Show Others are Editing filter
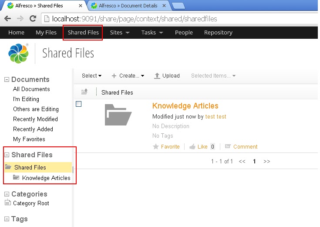 (x=36, y=109)
